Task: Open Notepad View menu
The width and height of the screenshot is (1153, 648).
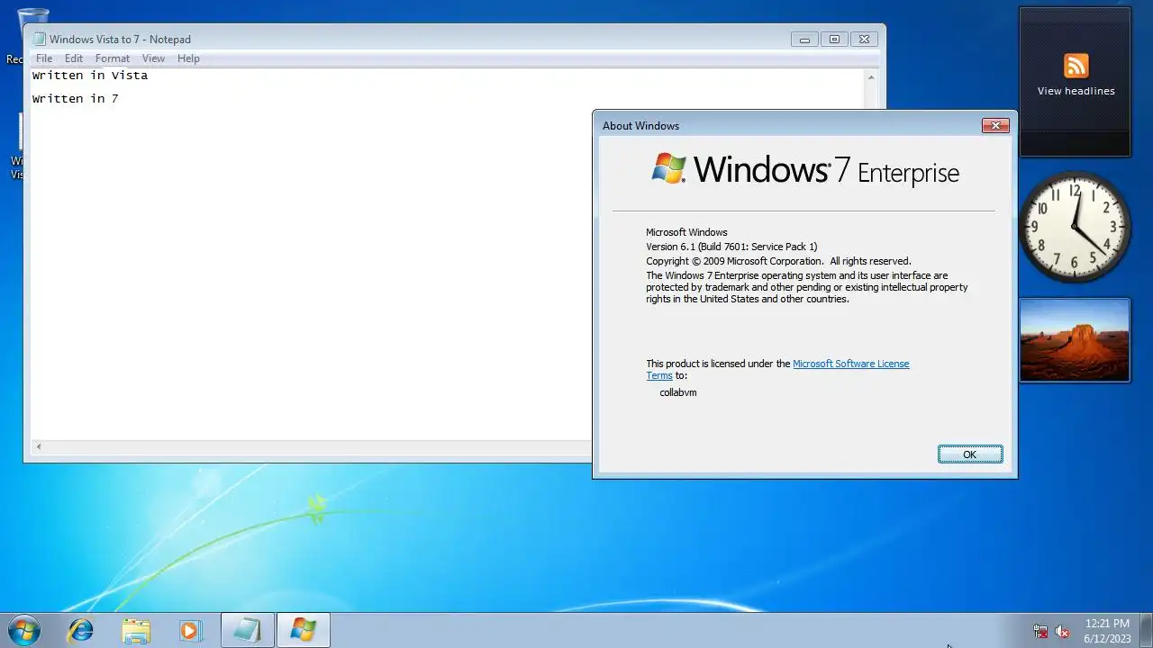Action: point(153,58)
